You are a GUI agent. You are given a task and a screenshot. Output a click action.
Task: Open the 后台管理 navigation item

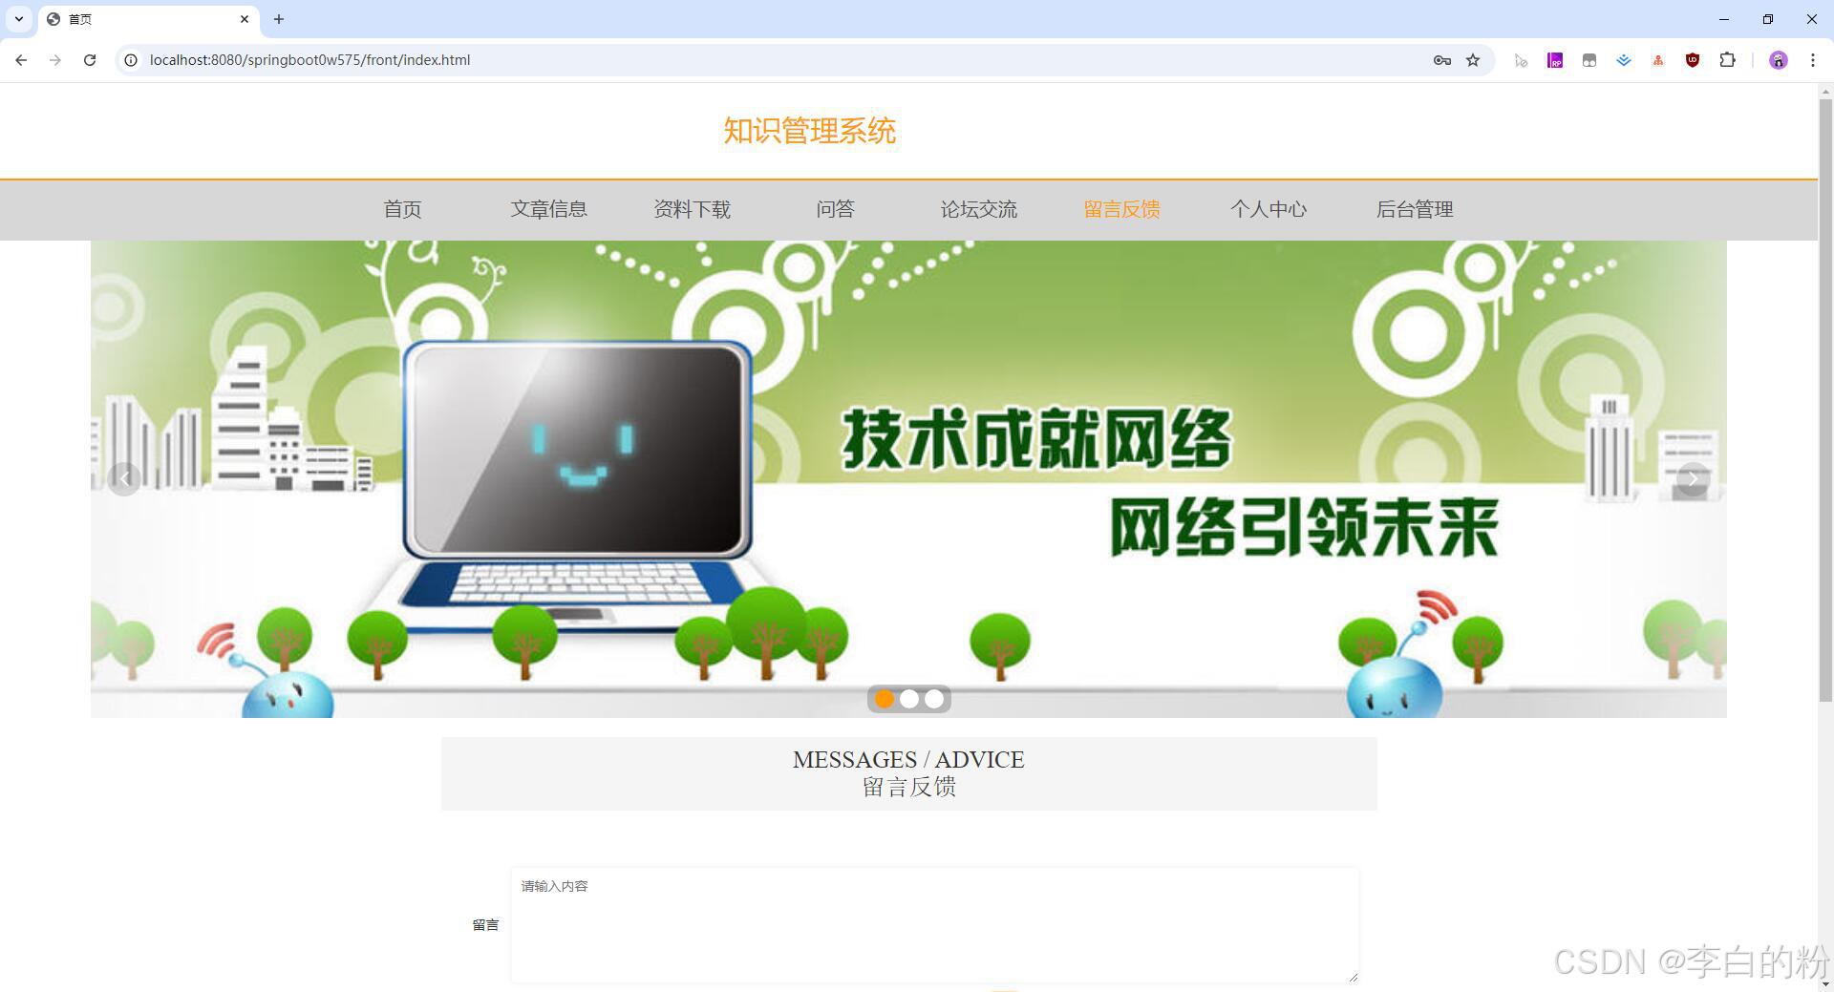1414,209
